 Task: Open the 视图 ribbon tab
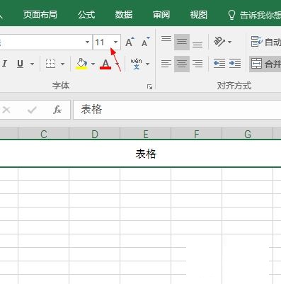(x=199, y=15)
